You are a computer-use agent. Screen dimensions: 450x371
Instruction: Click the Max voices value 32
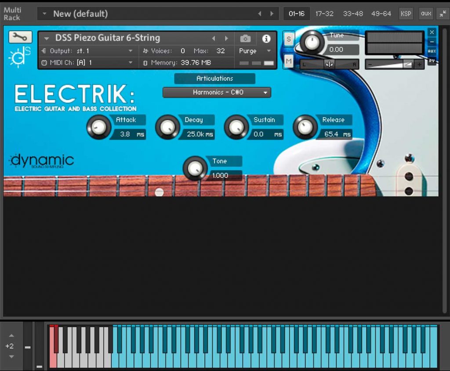pos(221,51)
